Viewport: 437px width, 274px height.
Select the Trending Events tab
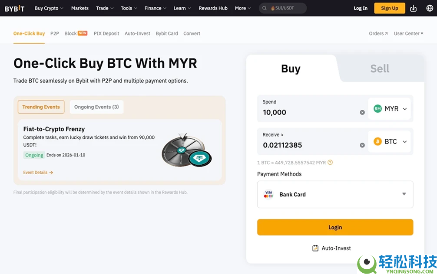[41, 107]
